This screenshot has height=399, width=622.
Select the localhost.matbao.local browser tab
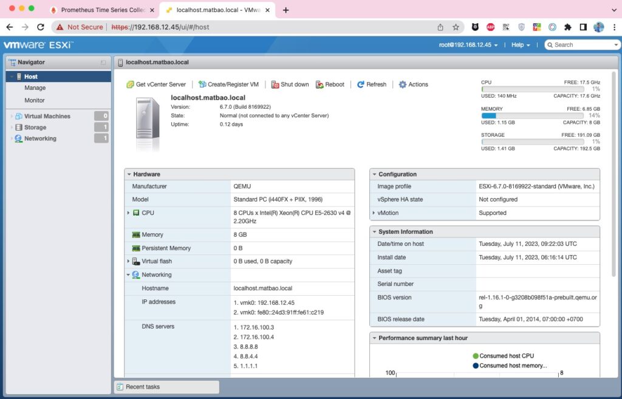217,10
